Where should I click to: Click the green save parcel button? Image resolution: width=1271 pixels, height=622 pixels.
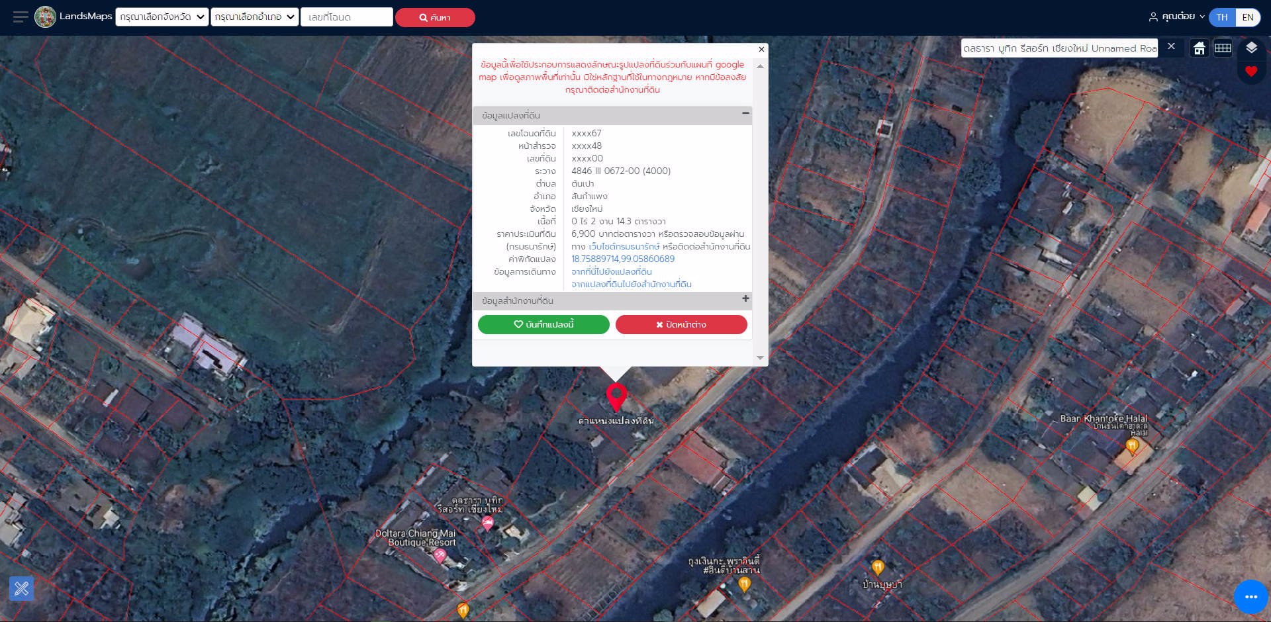[543, 325]
